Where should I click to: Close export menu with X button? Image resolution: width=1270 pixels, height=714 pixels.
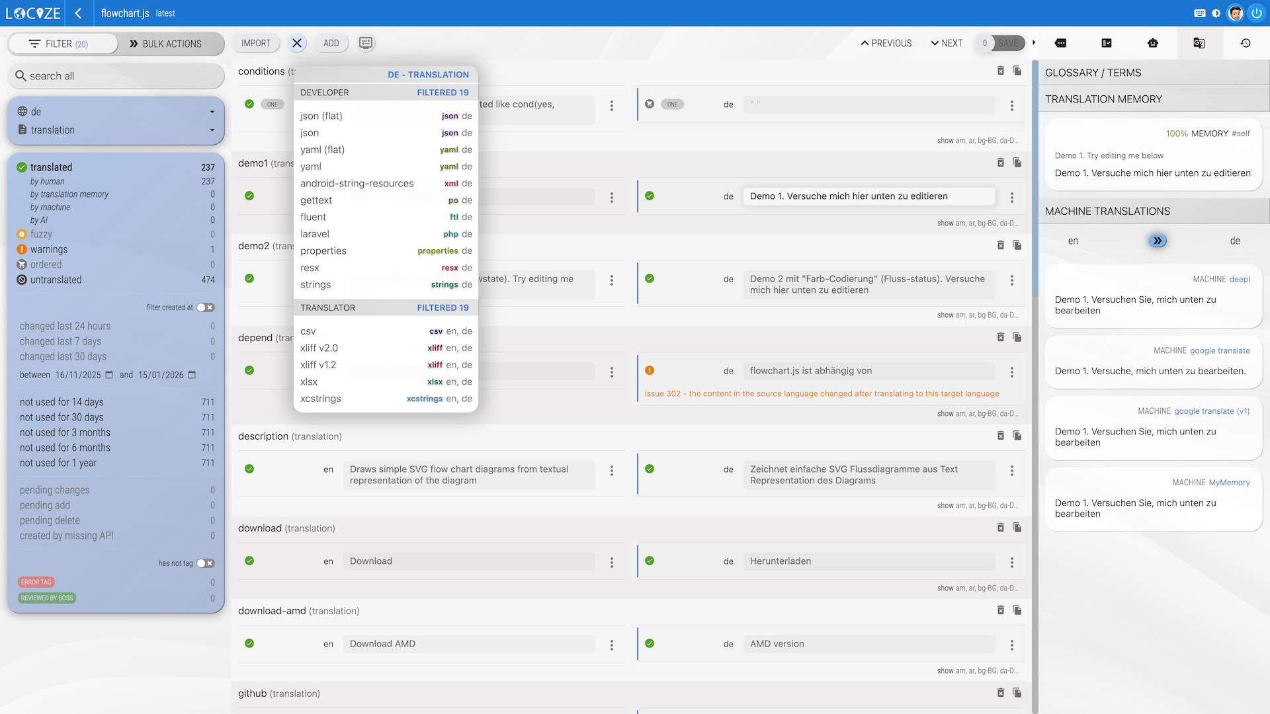click(x=297, y=43)
